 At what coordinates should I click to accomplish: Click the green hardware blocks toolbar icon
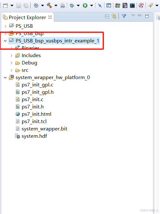pyautogui.click(x=117, y=6)
